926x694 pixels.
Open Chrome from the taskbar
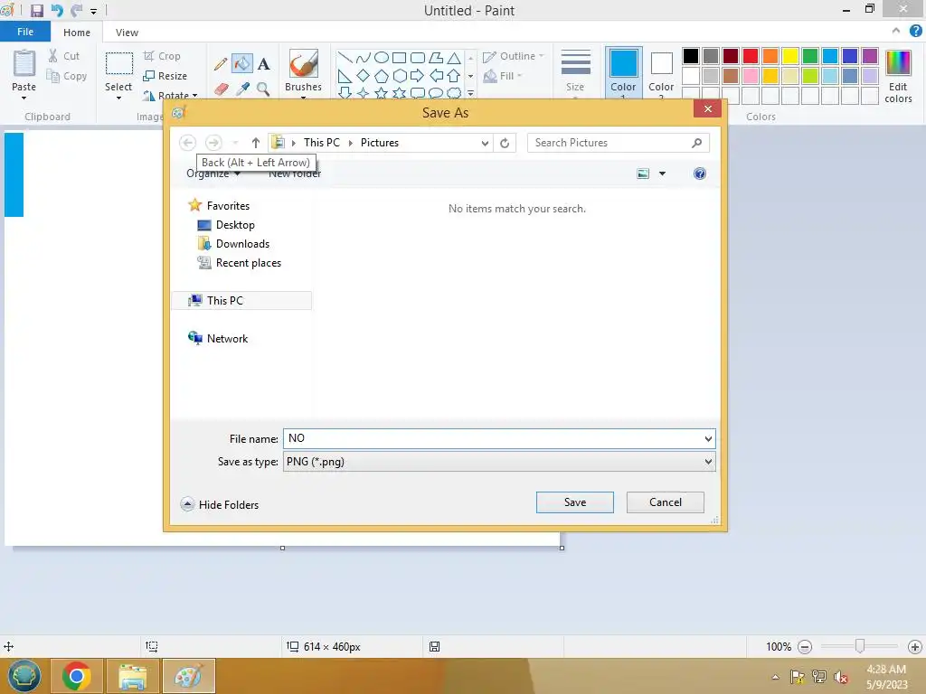click(x=76, y=676)
